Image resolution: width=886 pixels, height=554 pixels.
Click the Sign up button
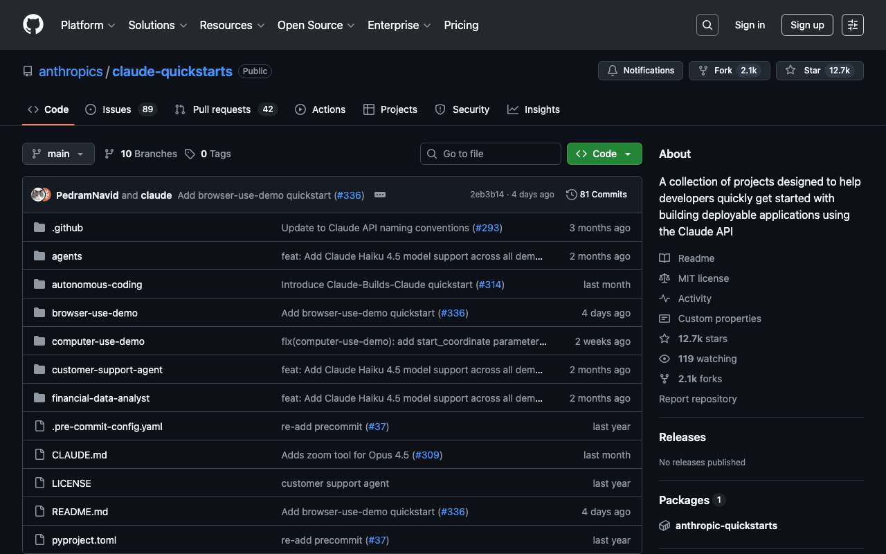click(x=807, y=25)
